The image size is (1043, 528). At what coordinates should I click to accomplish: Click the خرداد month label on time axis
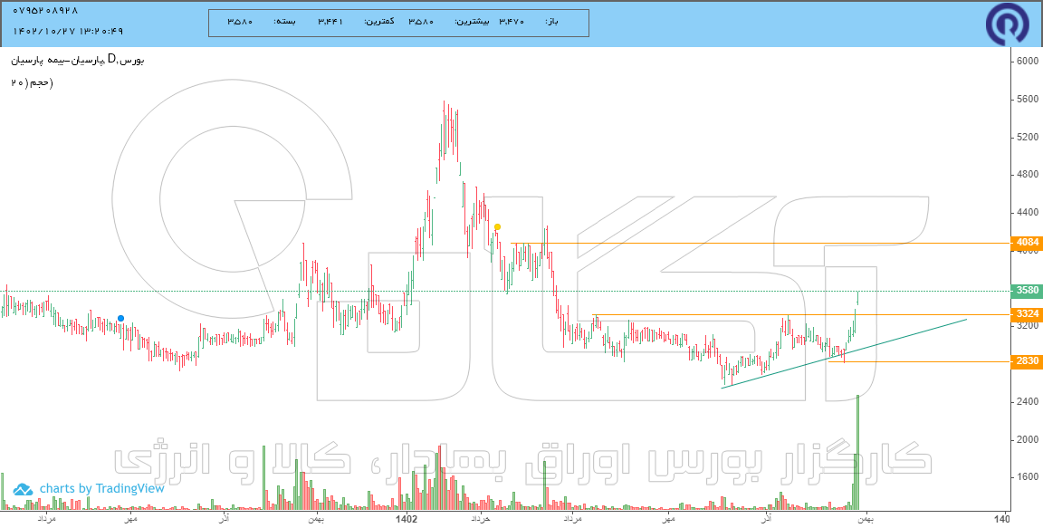pyautogui.click(x=480, y=519)
